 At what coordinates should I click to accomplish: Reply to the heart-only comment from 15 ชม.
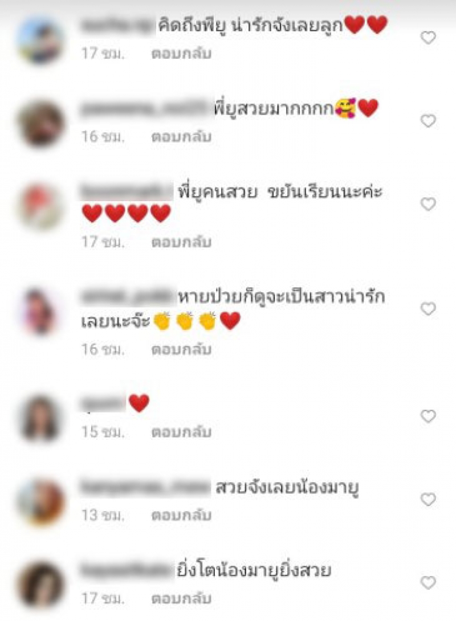181,432
